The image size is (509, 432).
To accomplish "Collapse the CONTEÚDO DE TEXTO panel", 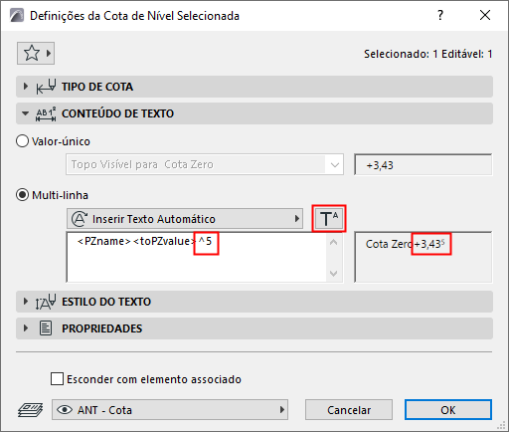I will pyautogui.click(x=25, y=113).
